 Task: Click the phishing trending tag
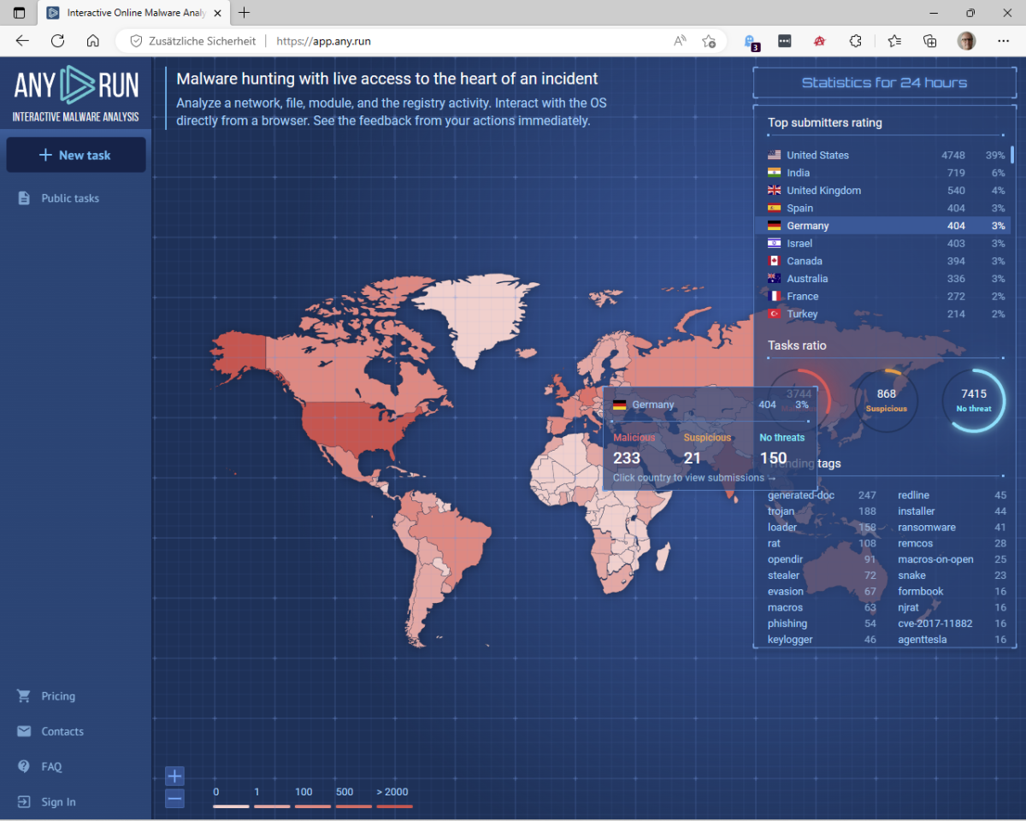(787, 623)
